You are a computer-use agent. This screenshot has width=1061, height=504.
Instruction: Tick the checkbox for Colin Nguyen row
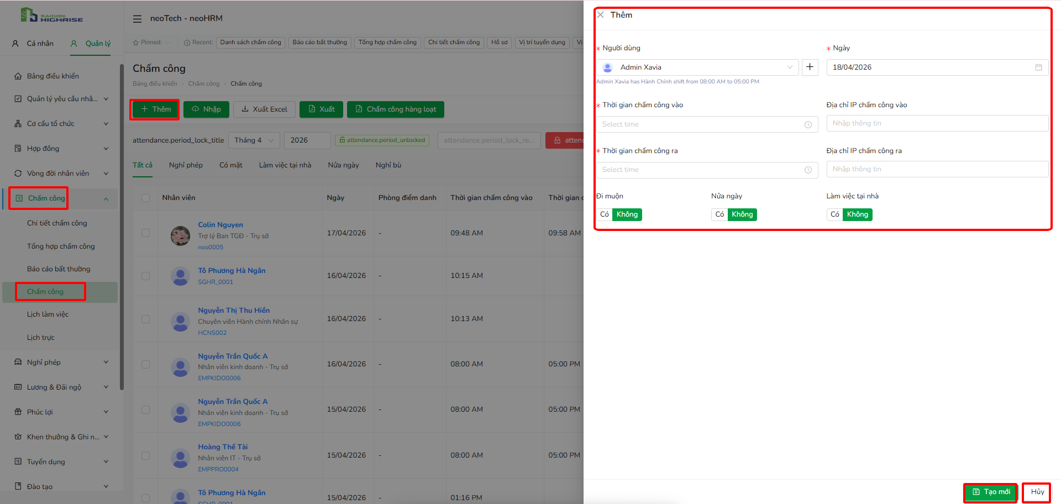click(145, 233)
